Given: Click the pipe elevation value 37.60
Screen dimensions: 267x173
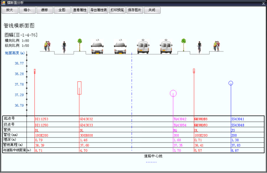Looking at the screenshot, I should tap(84, 145).
